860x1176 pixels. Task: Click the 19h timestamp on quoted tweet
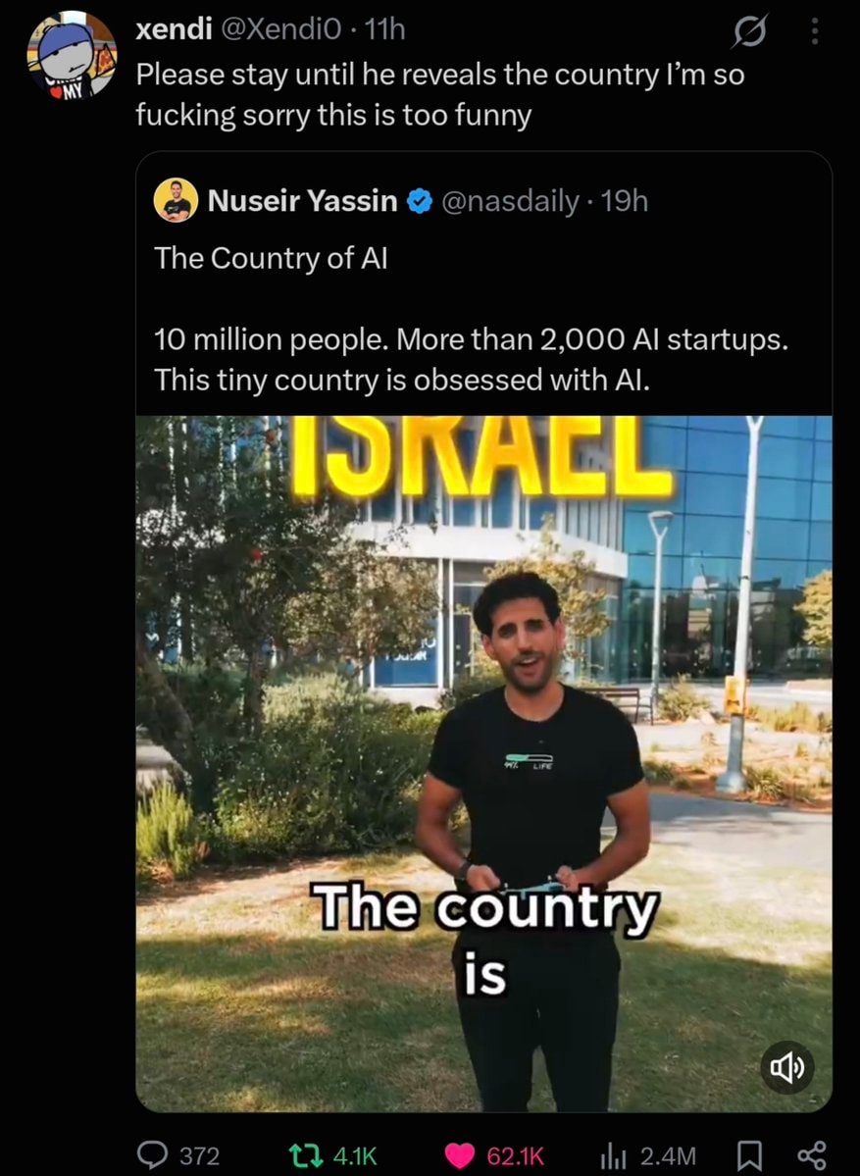click(x=625, y=201)
